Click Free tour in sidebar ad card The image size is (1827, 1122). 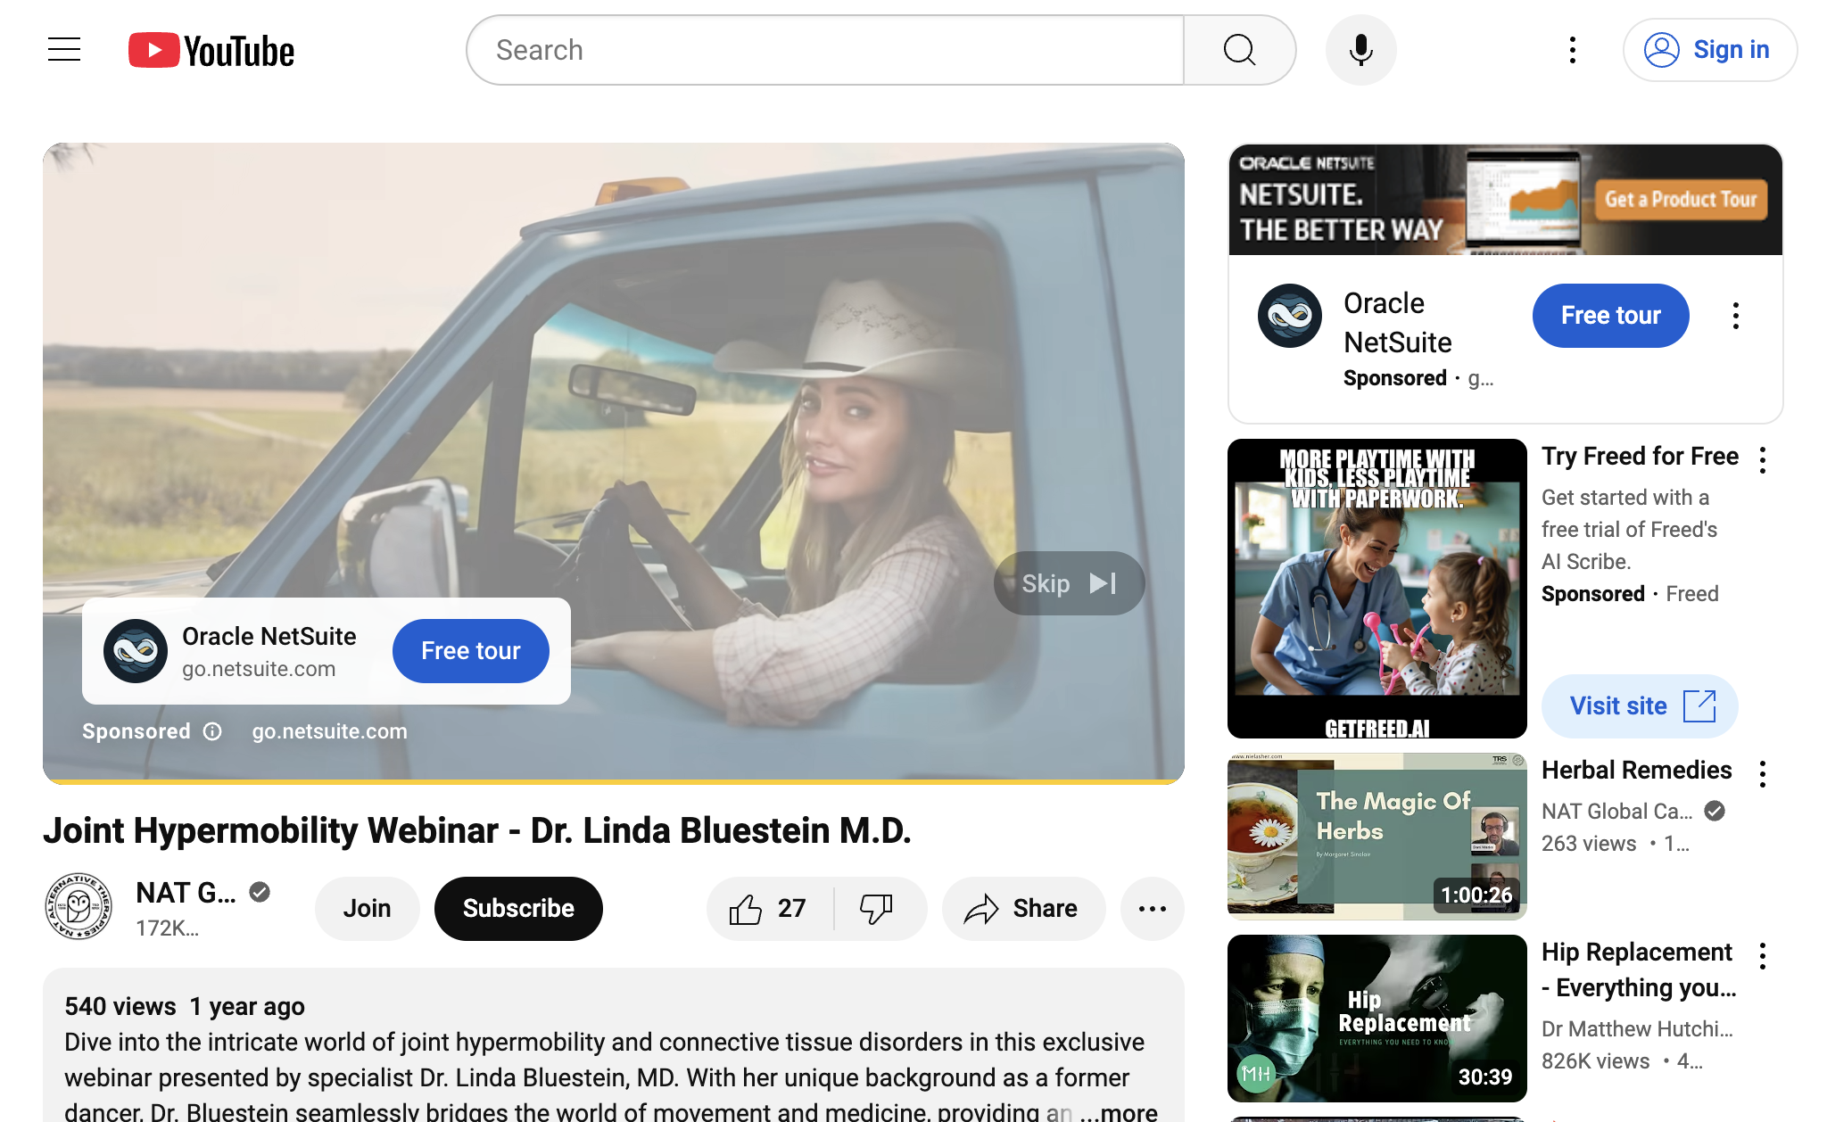pyautogui.click(x=1610, y=316)
